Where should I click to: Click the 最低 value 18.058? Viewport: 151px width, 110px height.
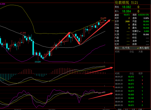(x=146, y=28)
